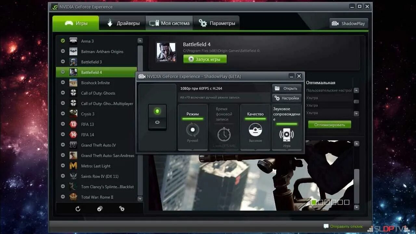Viewport: 416px width, 234px height.
Task: Open the Игры tab
Action: point(75,23)
